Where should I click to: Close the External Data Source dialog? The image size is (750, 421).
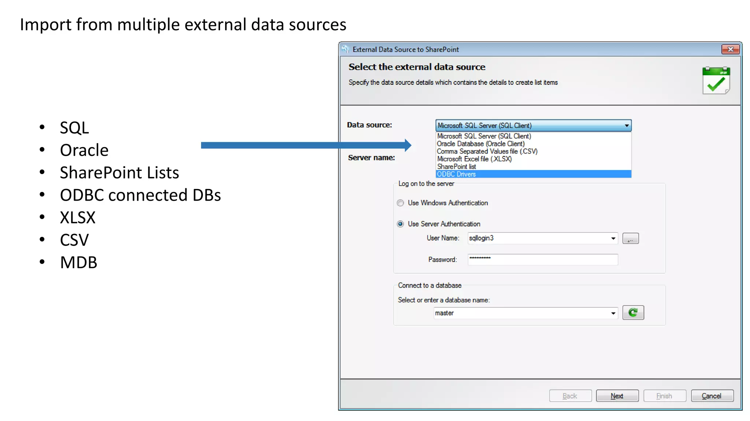[x=730, y=49]
